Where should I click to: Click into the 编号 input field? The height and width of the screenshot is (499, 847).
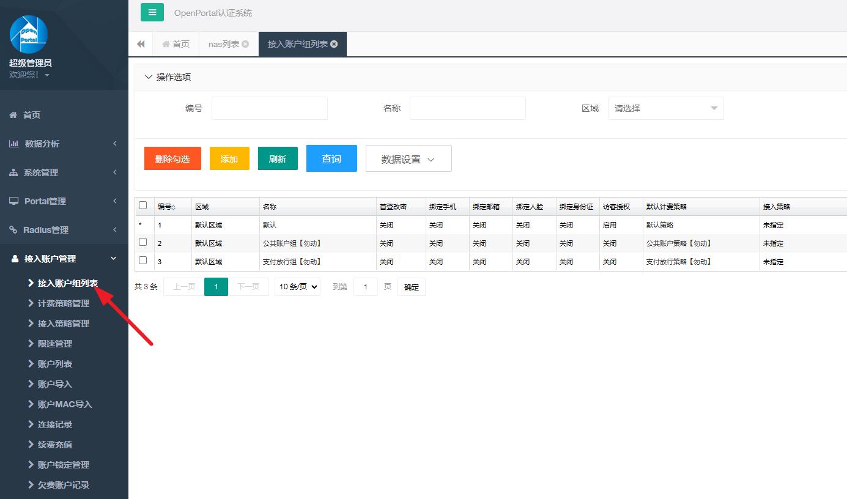[x=270, y=108]
